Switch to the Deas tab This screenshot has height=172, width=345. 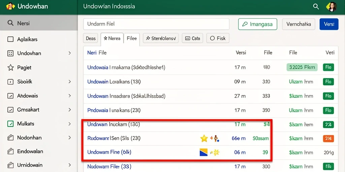tap(91, 38)
